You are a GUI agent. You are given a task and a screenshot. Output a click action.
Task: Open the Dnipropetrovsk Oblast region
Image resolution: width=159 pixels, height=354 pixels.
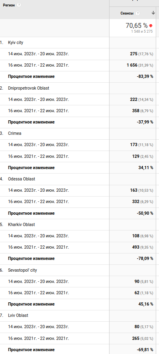pyautogui.click(x=29, y=88)
